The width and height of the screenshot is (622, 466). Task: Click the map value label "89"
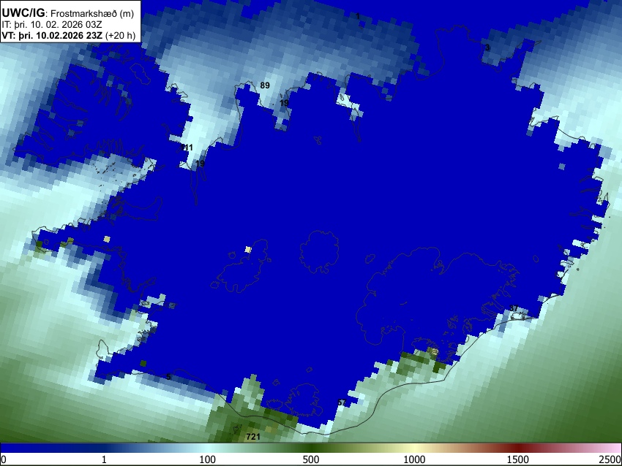(x=265, y=85)
